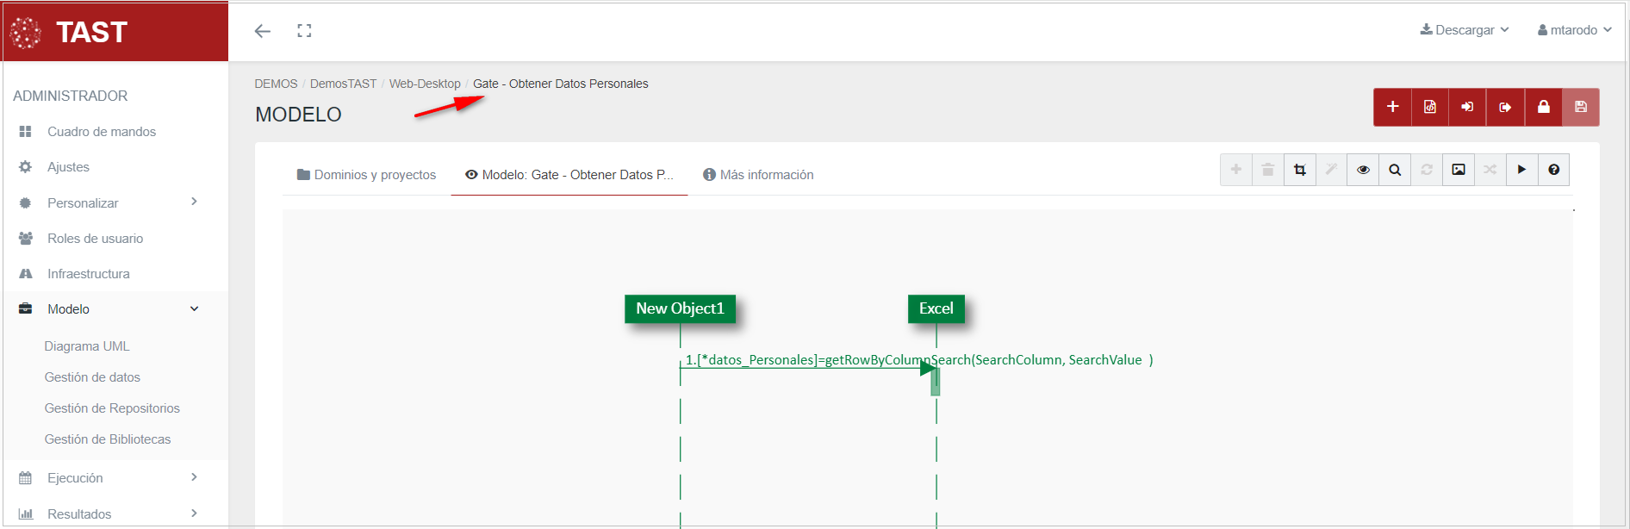Screen dimensions: 1630x529
Task: Open help with the question mark icon
Action: point(1553,170)
